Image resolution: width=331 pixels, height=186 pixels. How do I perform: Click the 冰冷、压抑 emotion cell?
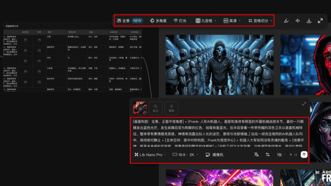pyautogui.click(x=93, y=37)
